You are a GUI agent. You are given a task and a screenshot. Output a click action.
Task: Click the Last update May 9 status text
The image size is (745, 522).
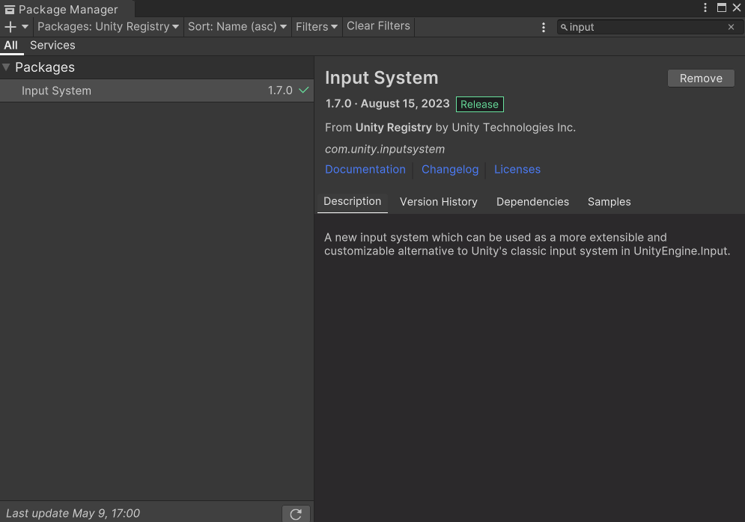point(73,514)
